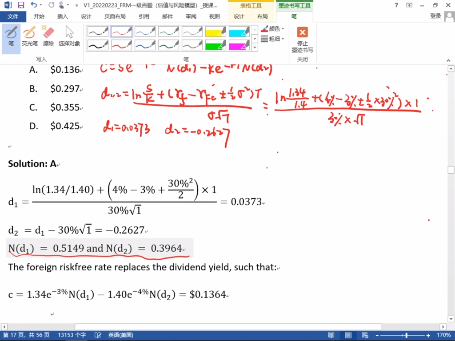The height and width of the screenshot is (341, 455).
Task: Expand the pen styles gallery
Action: [255, 47]
